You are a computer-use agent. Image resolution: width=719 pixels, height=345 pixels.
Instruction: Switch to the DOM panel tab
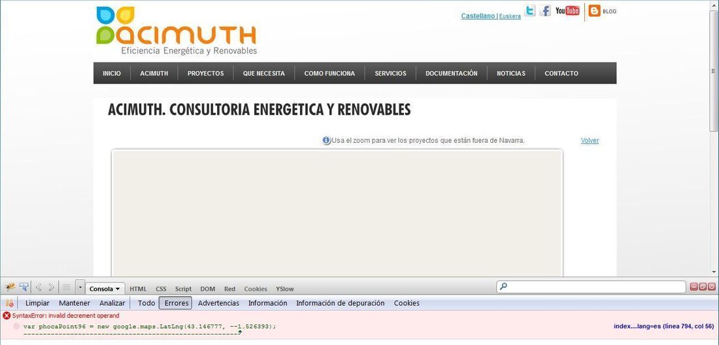[x=208, y=289]
